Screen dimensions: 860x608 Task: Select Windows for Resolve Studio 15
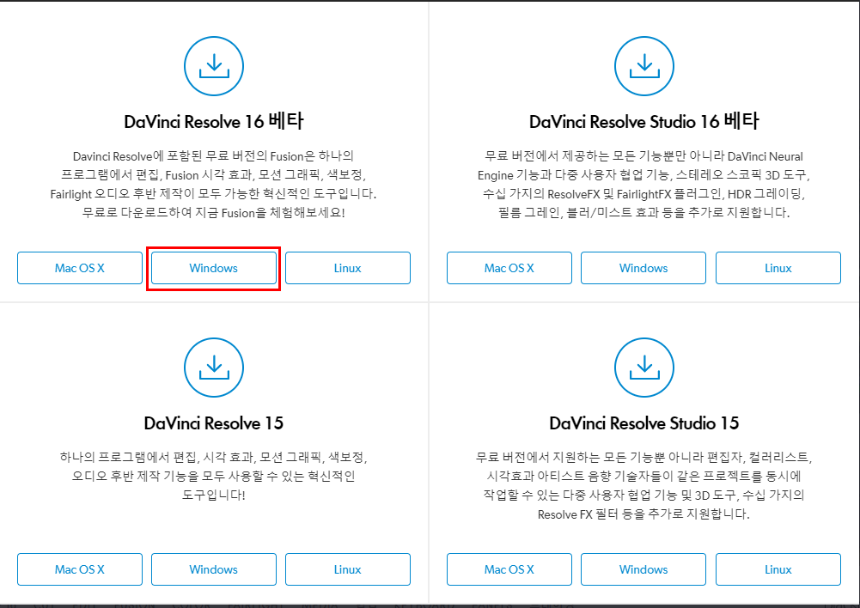point(643,569)
